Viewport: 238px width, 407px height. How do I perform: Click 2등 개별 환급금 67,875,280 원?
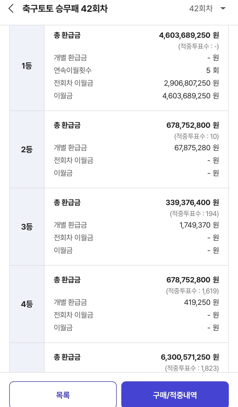tap(197, 148)
